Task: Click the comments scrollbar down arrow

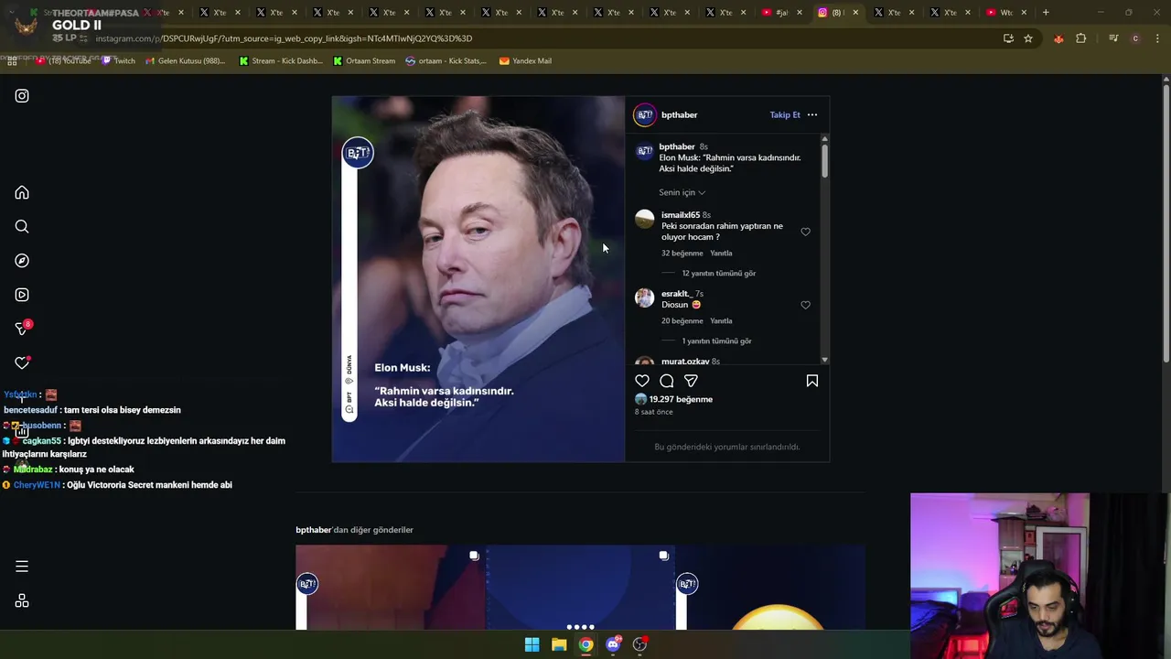Action: click(825, 361)
